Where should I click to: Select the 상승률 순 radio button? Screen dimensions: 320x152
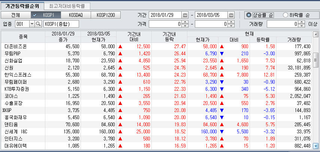248,15
